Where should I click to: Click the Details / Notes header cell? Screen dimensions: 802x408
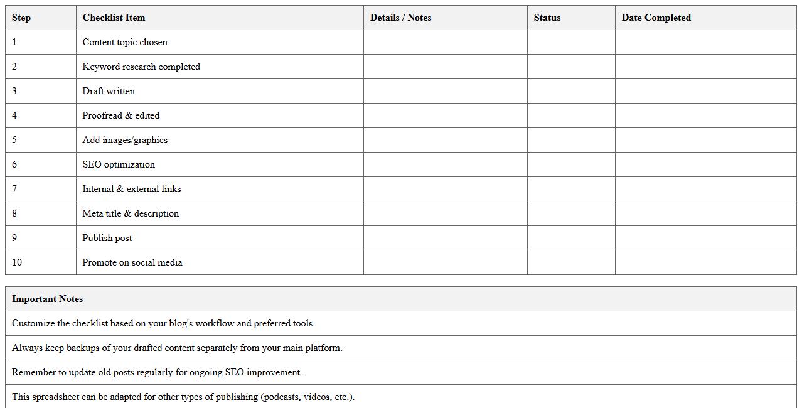point(400,18)
